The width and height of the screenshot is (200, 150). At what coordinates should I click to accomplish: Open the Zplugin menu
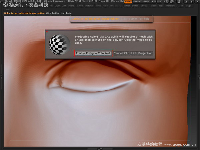[188, 6]
